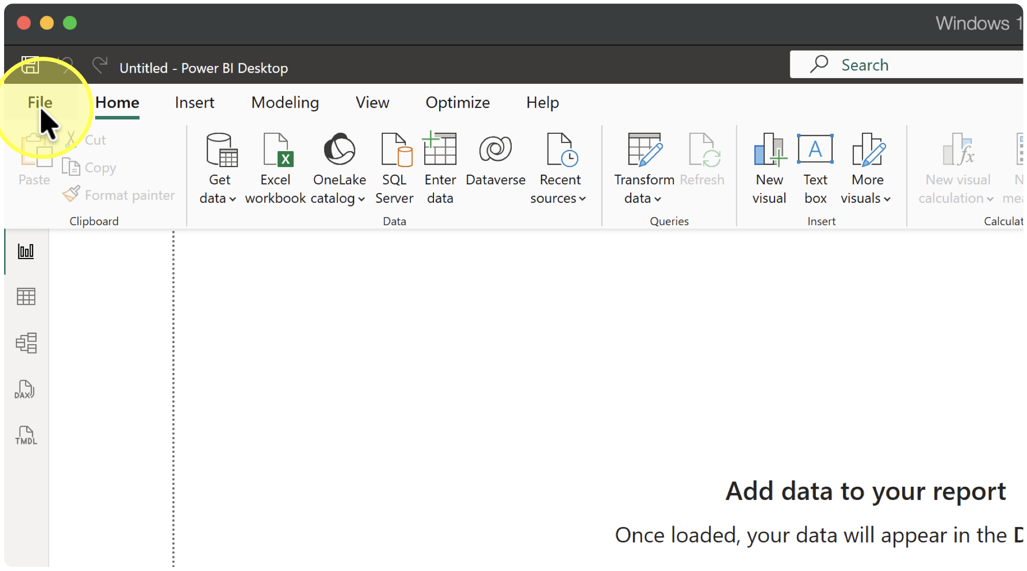Viewport: 1027px width, 571px height.
Task: Expand the Recent sources dropdown
Action: pos(582,199)
